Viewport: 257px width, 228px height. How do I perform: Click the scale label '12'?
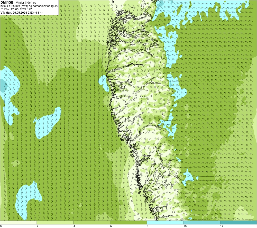coord(222,226)
